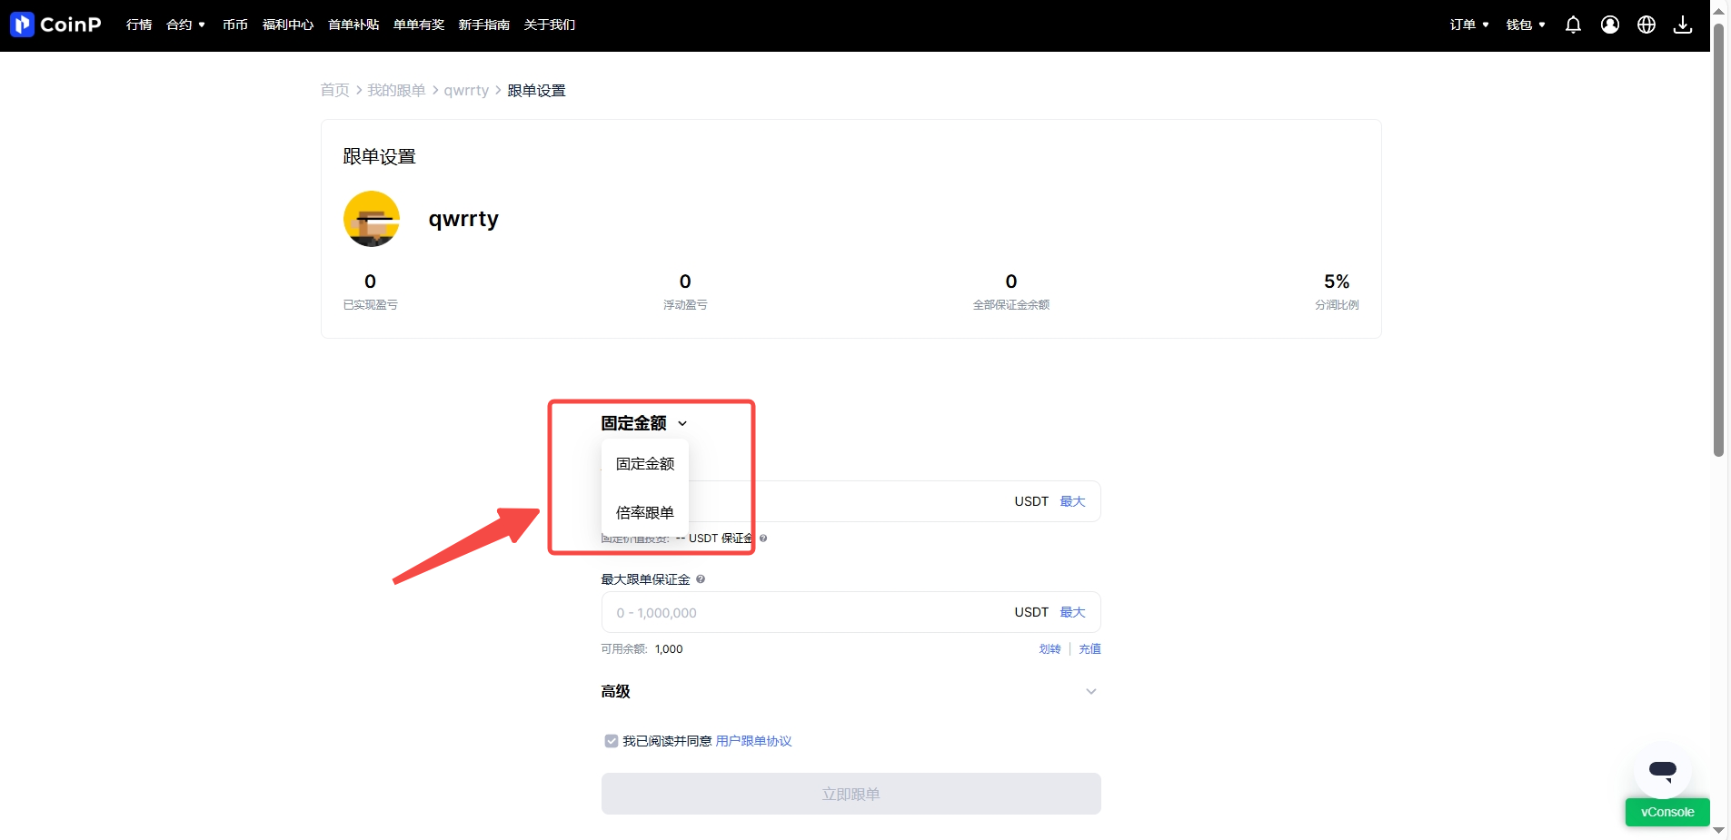Click help icon beside 最大跟单保证金

pos(701,579)
